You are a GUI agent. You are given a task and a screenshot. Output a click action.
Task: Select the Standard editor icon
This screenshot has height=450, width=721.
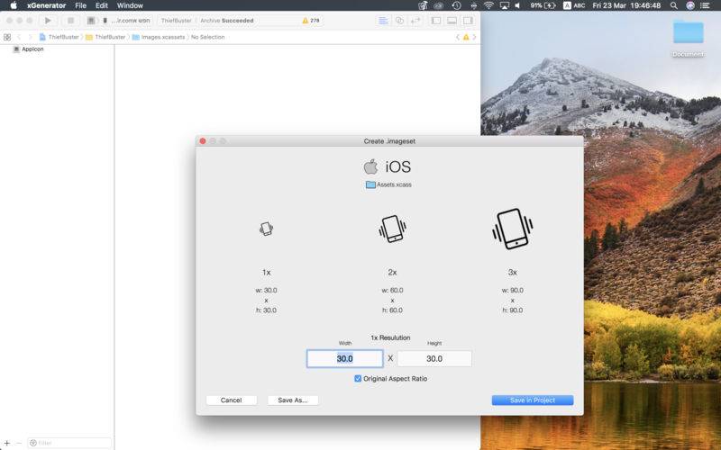[383, 20]
